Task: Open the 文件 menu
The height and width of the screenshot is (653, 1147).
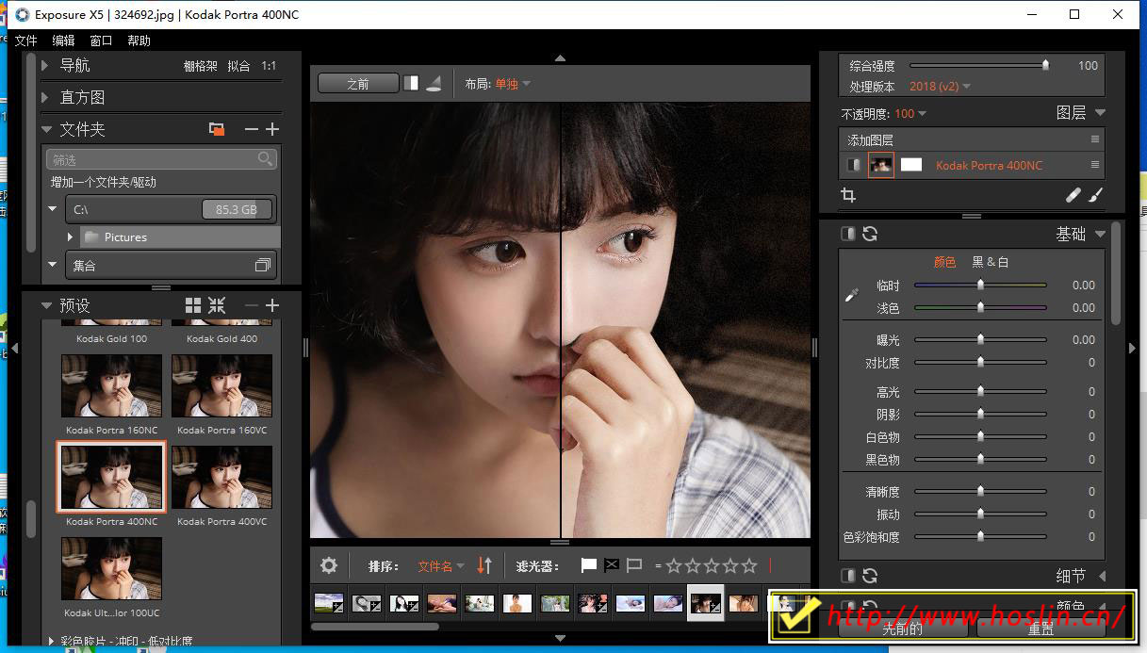Action: [26, 41]
